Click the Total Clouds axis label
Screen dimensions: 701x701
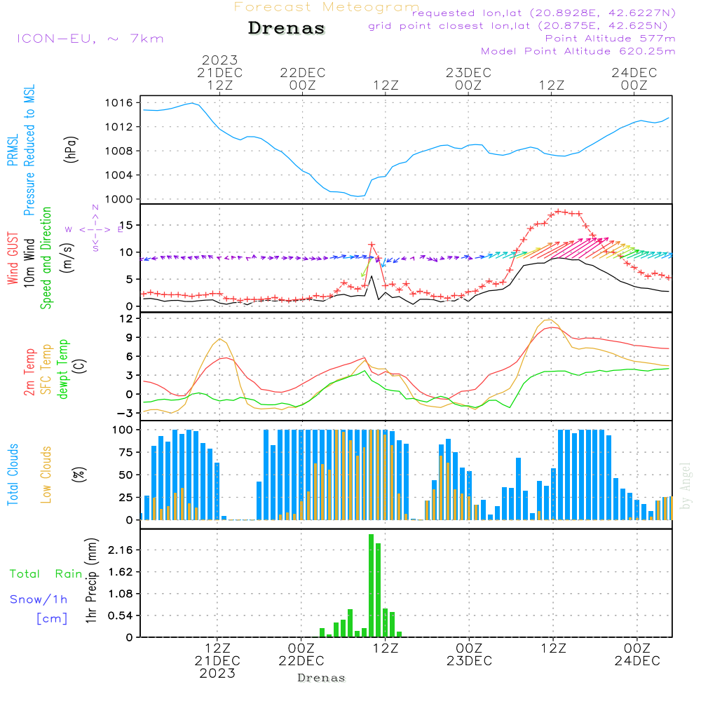(13, 475)
